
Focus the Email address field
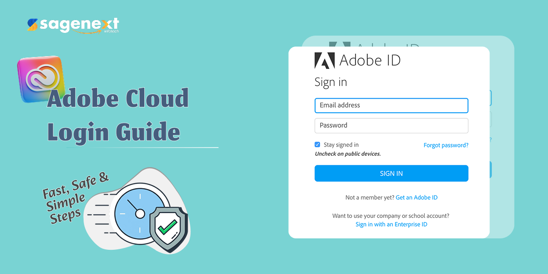[x=391, y=105]
